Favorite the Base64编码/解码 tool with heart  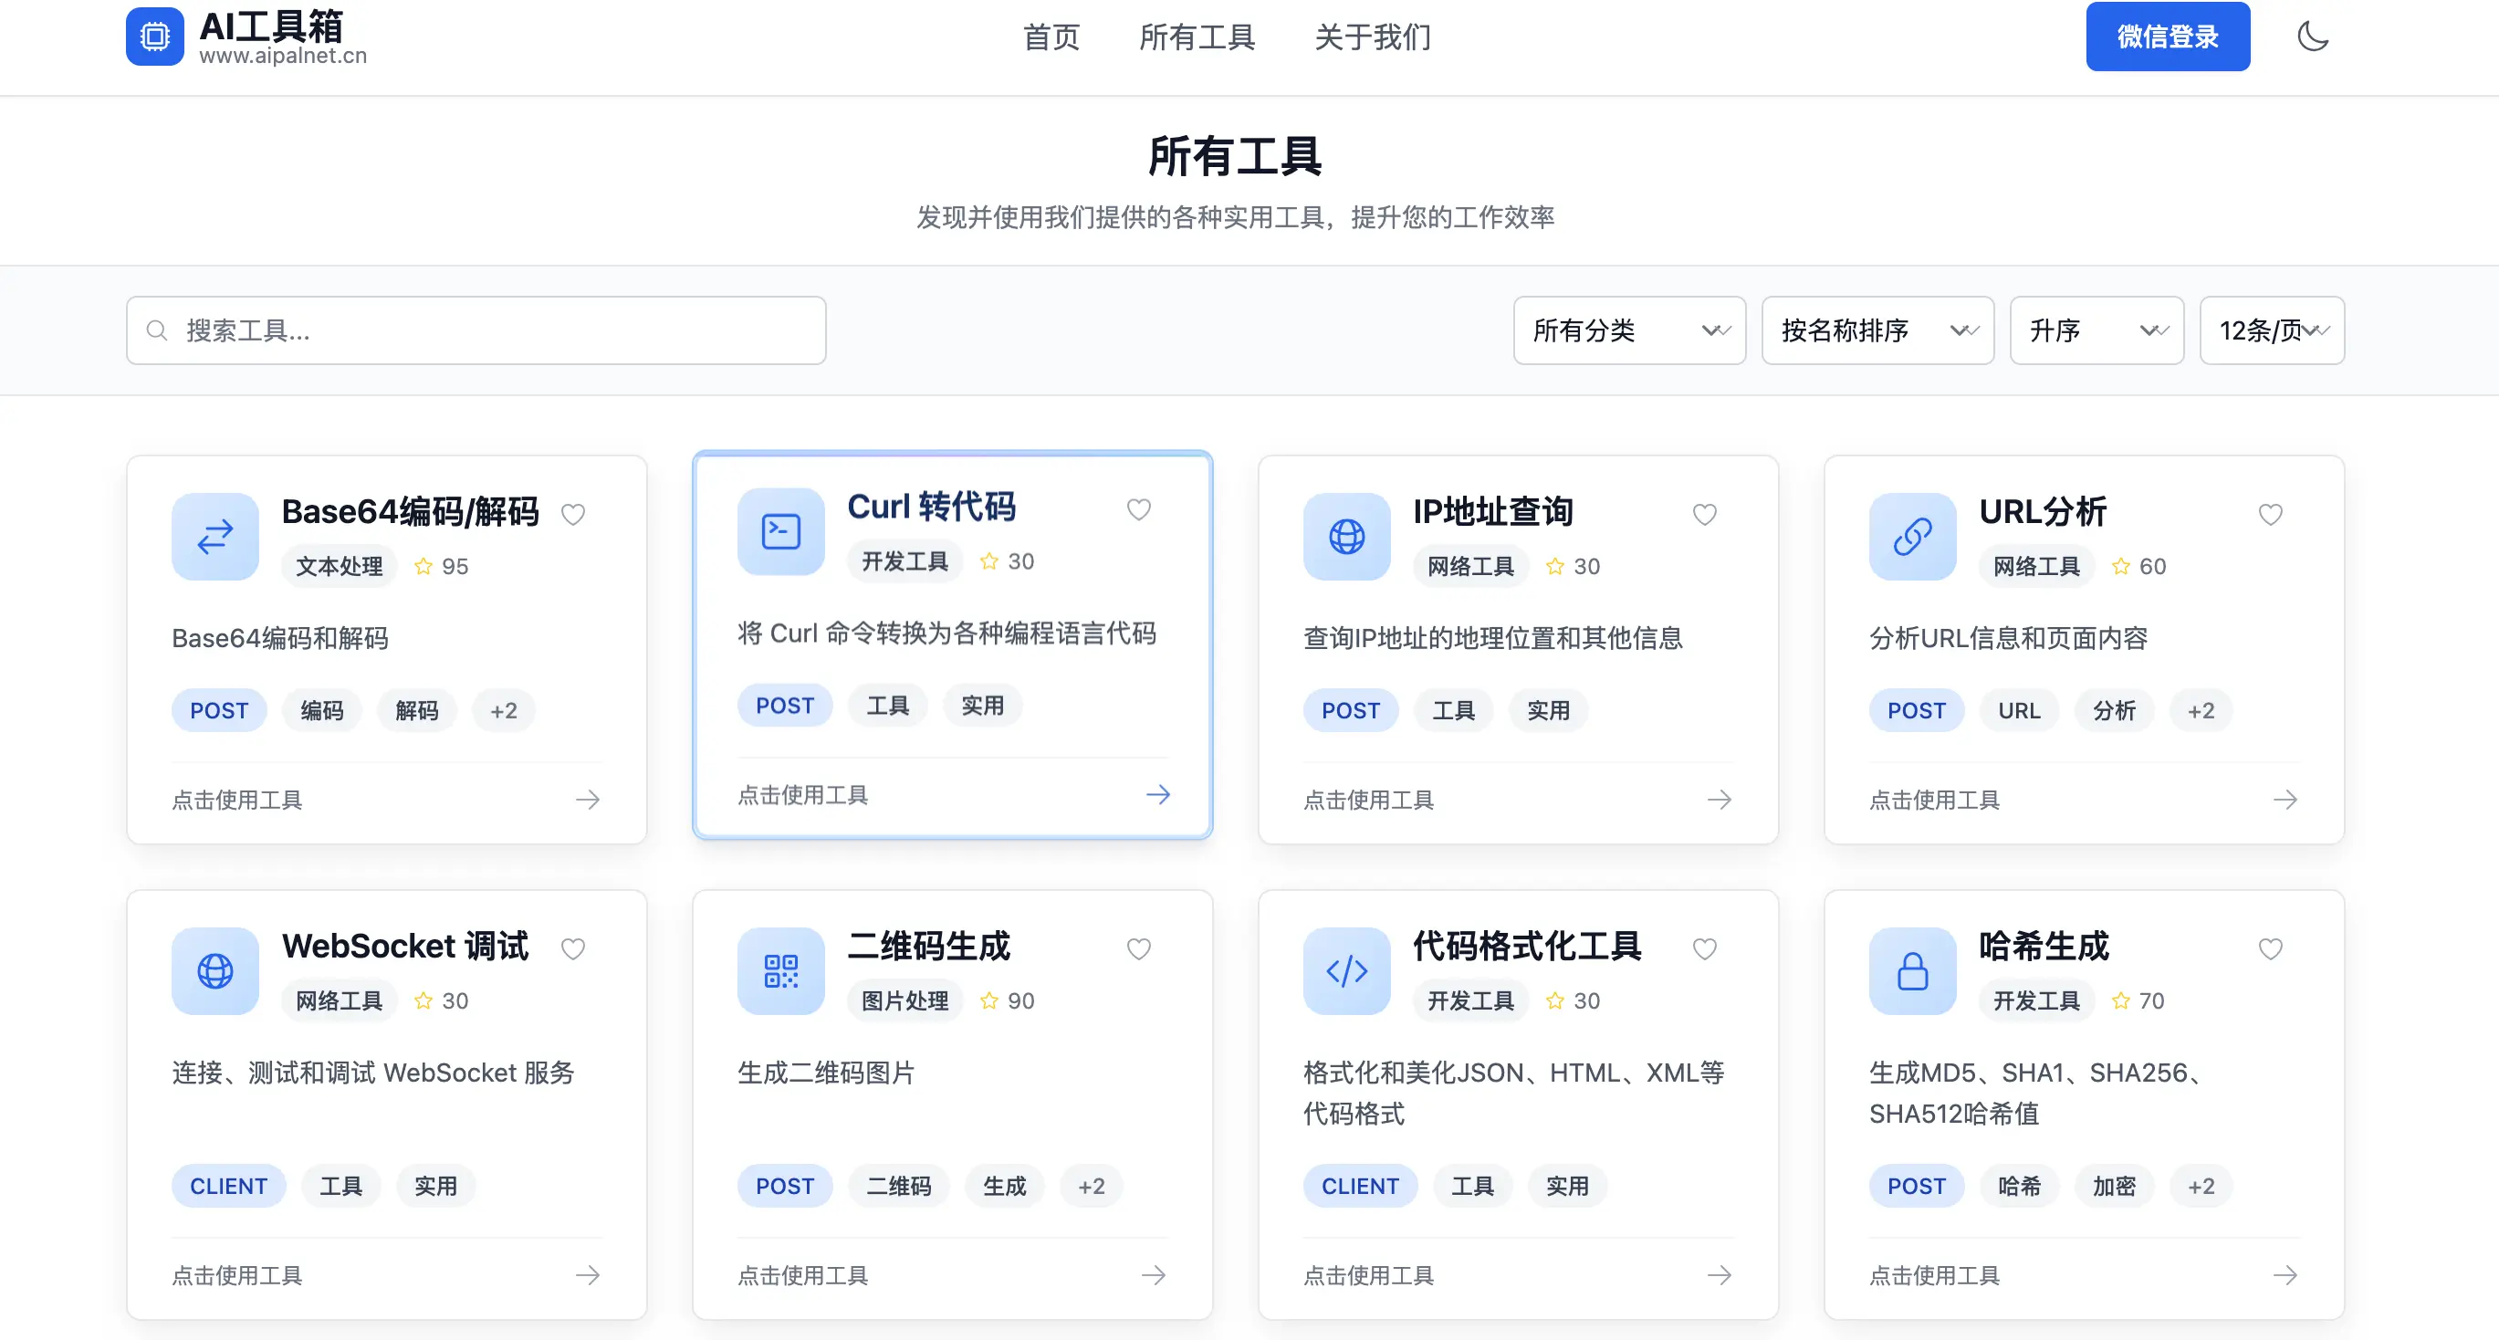pyautogui.click(x=573, y=514)
